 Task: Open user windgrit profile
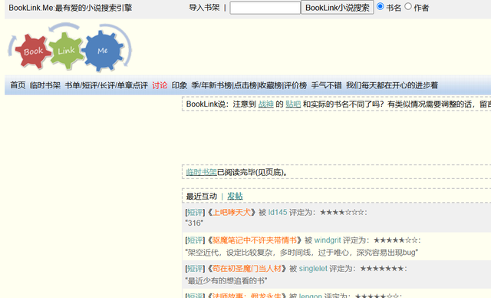328,240
